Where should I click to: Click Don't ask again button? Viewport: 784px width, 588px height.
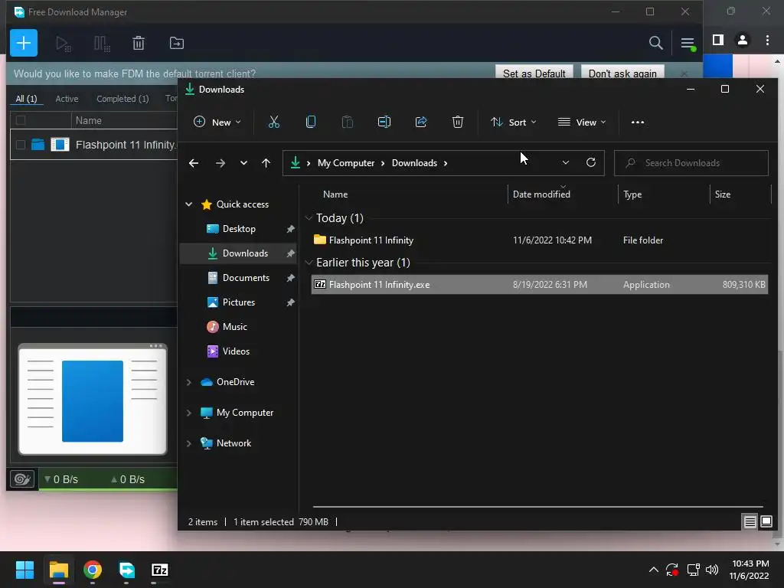click(622, 73)
